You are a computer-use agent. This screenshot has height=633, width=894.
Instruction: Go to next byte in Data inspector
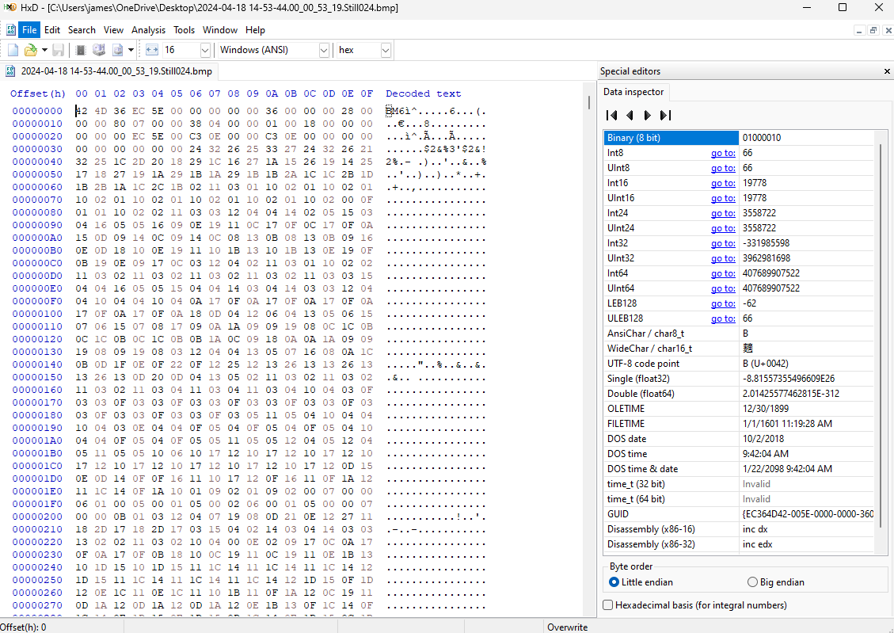(x=647, y=116)
